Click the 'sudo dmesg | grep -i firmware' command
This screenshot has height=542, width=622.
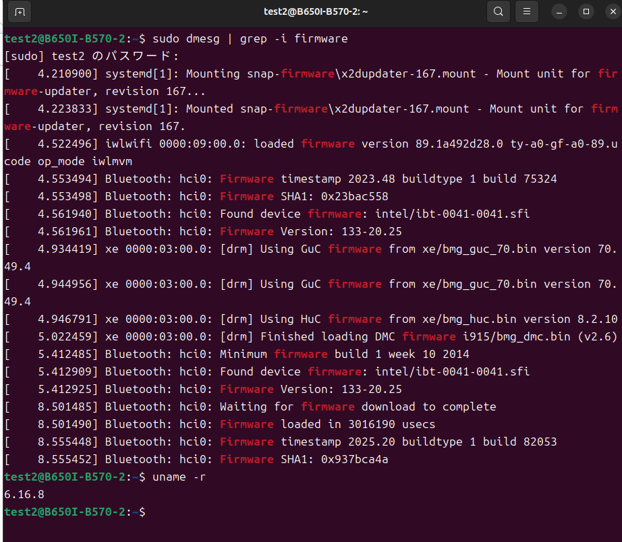250,39
